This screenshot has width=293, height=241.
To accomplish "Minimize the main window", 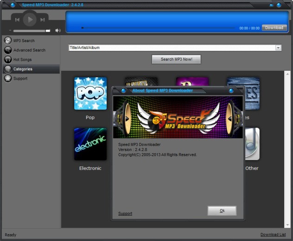I will coord(271,6).
